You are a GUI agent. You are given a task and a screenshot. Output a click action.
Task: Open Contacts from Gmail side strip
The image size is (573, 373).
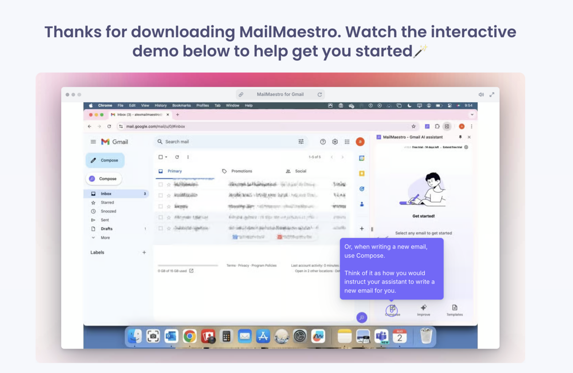point(362,204)
